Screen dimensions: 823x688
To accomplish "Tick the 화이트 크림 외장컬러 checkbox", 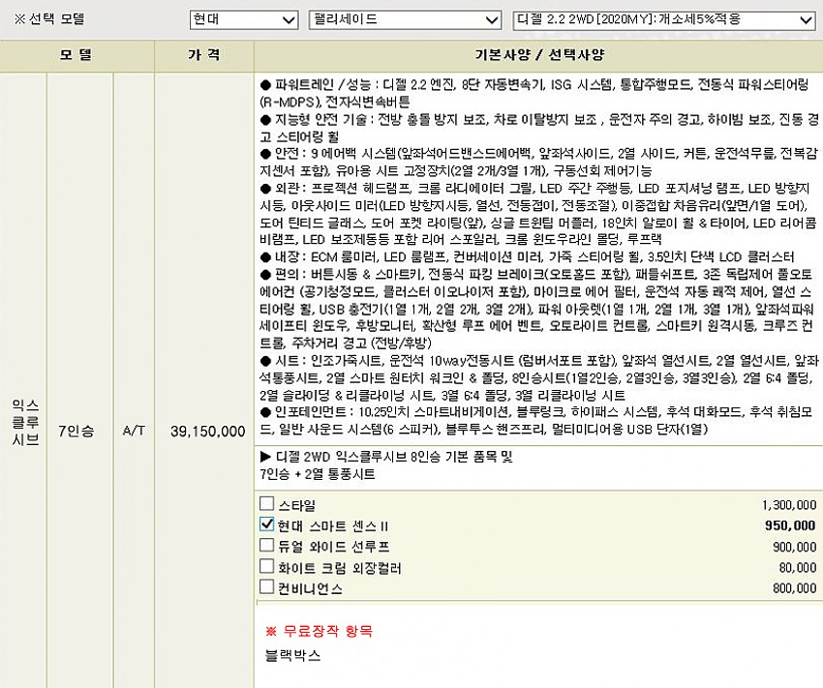I will (x=267, y=567).
